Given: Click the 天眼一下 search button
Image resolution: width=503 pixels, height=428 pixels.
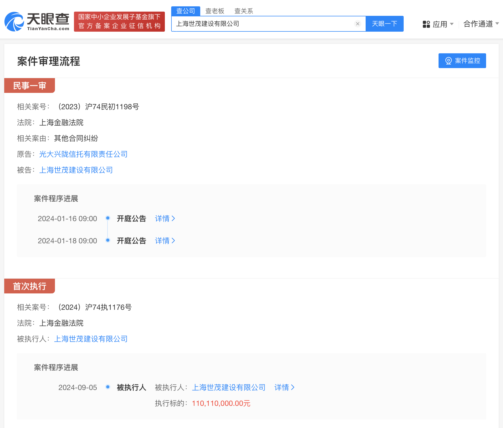Looking at the screenshot, I should tap(384, 24).
